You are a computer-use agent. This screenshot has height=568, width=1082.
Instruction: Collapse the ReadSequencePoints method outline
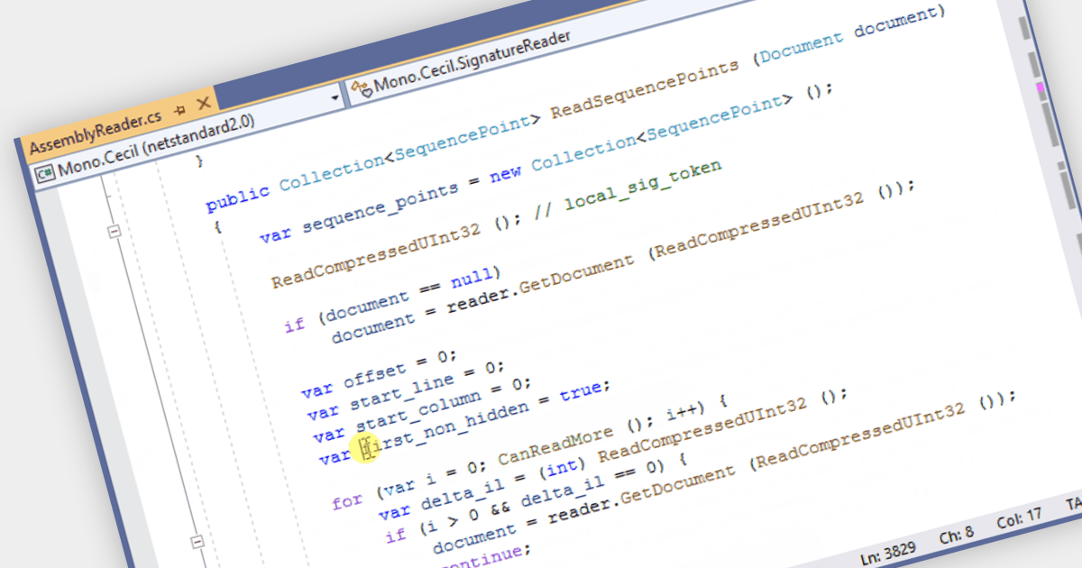(114, 232)
